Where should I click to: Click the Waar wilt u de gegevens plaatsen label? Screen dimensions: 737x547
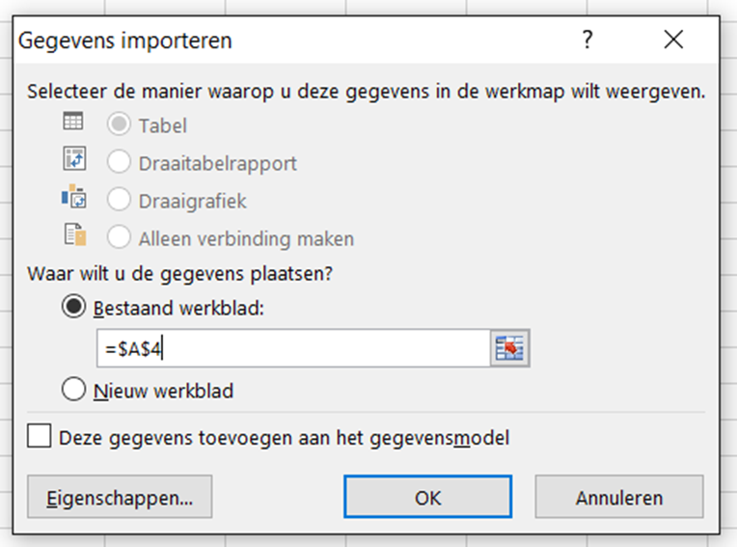coord(180,274)
